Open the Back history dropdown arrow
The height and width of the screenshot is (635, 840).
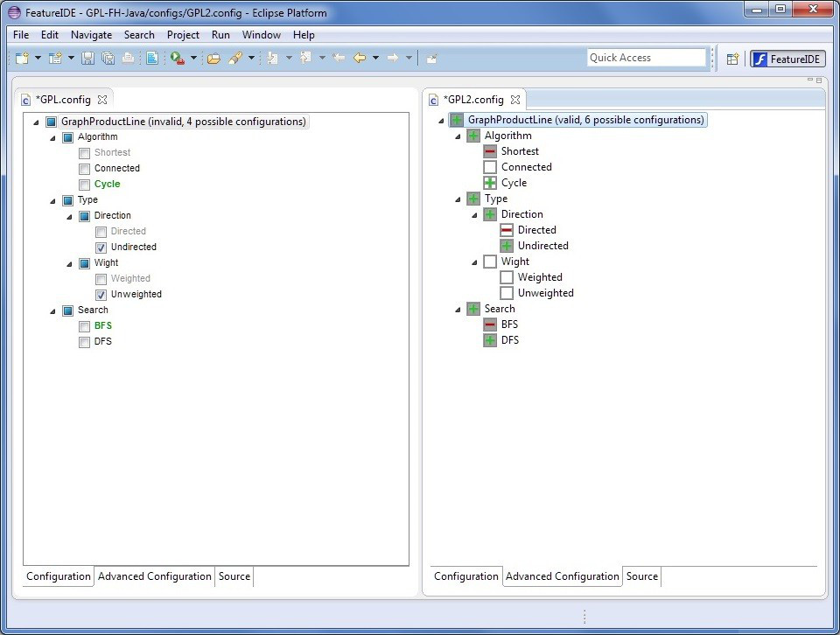coord(375,58)
